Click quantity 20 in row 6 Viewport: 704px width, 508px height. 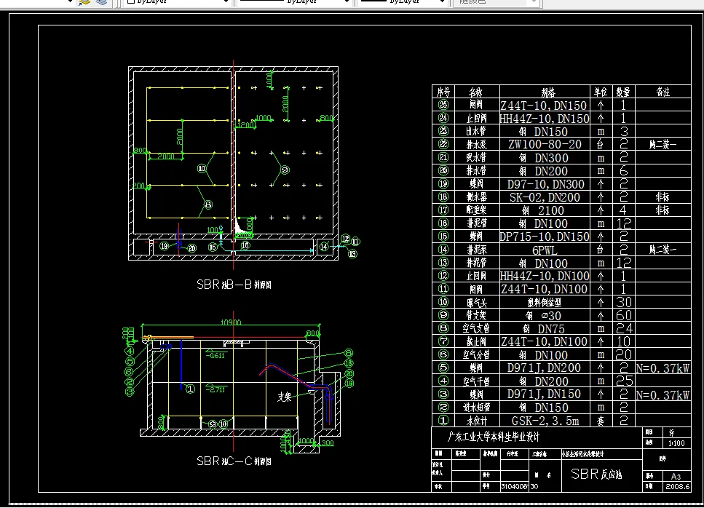pyautogui.click(x=624, y=355)
